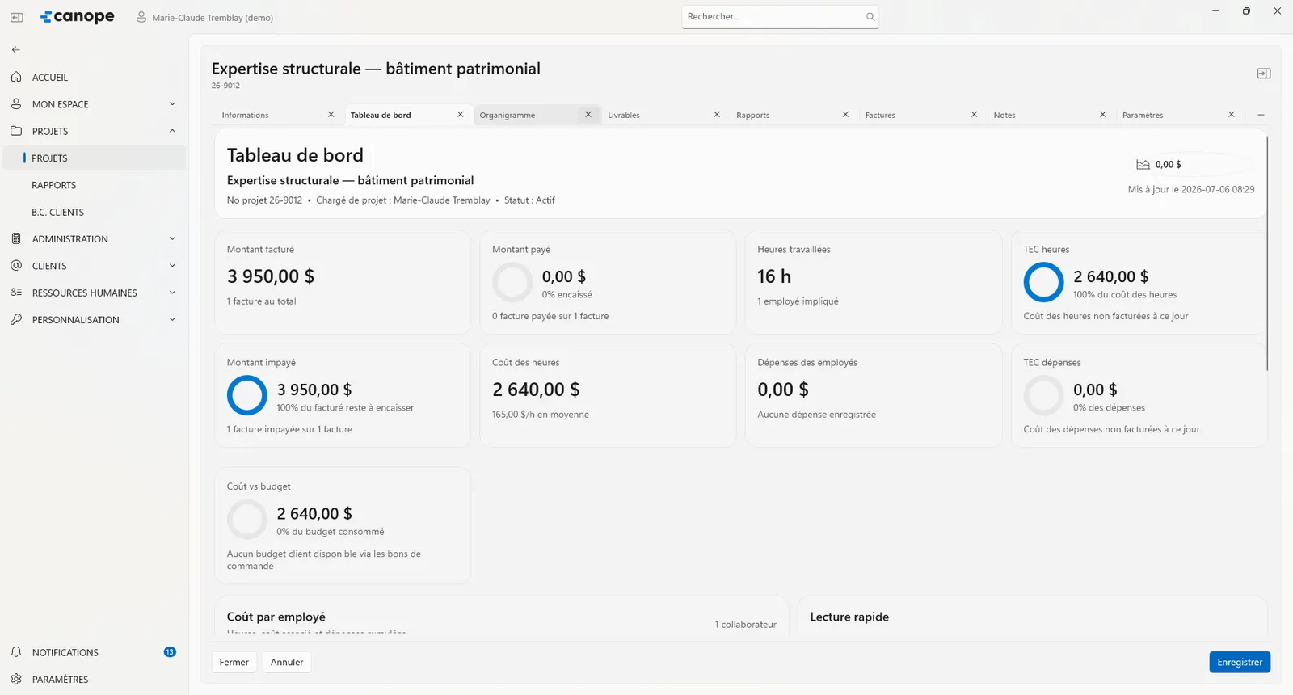Viewport: 1293px width, 695px height.
Task: Click the Clients at-sign icon
Action: point(16,265)
